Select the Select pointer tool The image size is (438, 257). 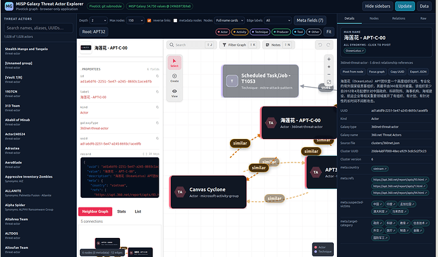pyautogui.click(x=175, y=63)
